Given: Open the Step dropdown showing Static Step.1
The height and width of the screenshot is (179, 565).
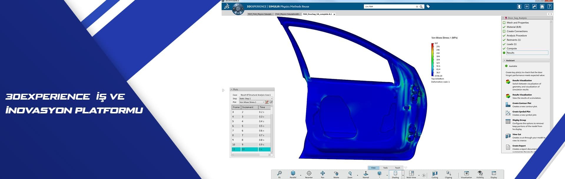Looking at the screenshot, I should point(256,98).
